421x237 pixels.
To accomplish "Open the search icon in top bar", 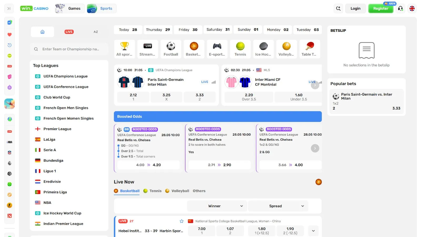I will [338, 8].
